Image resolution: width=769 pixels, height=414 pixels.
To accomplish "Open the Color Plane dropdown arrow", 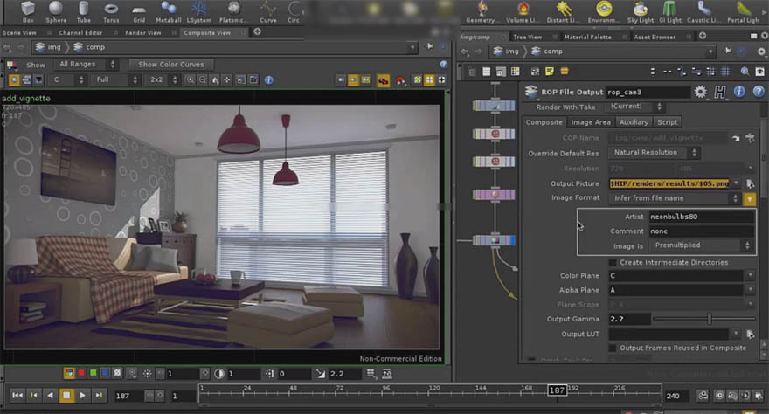I will coord(751,276).
